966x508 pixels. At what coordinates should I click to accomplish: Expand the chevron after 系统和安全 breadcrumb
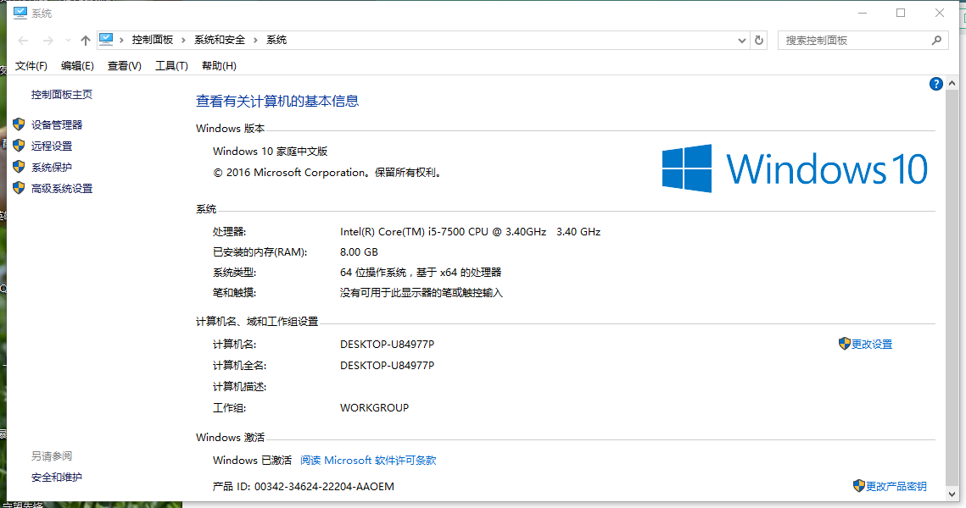point(255,40)
